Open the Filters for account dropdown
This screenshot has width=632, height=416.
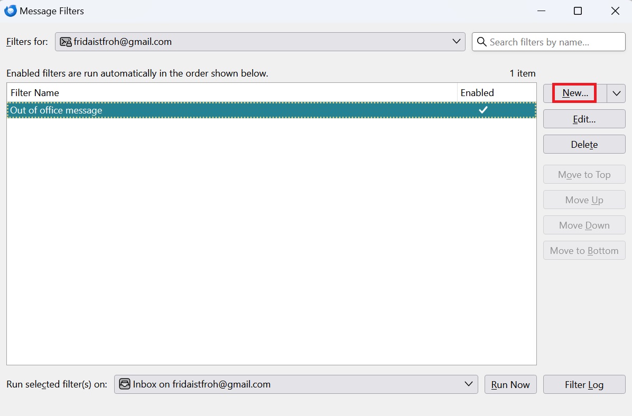260,42
